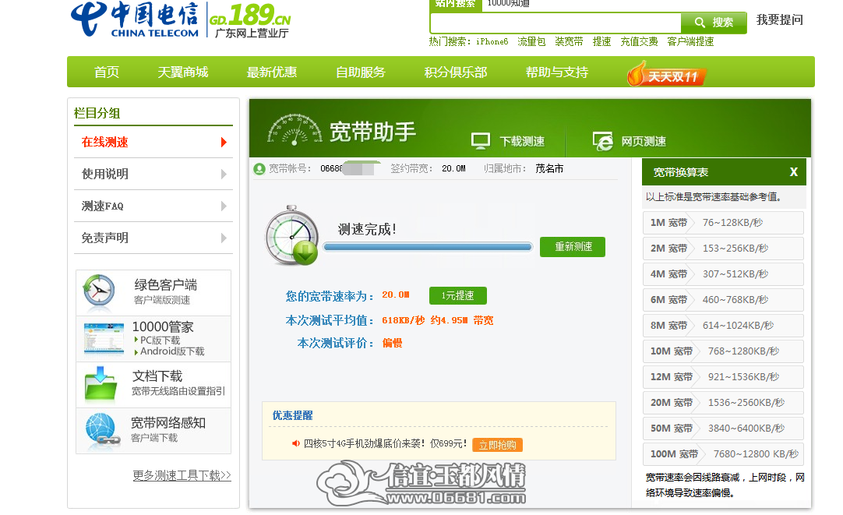The image size is (843, 515).
Task: Click the speed test progress bar
Action: pos(428,247)
